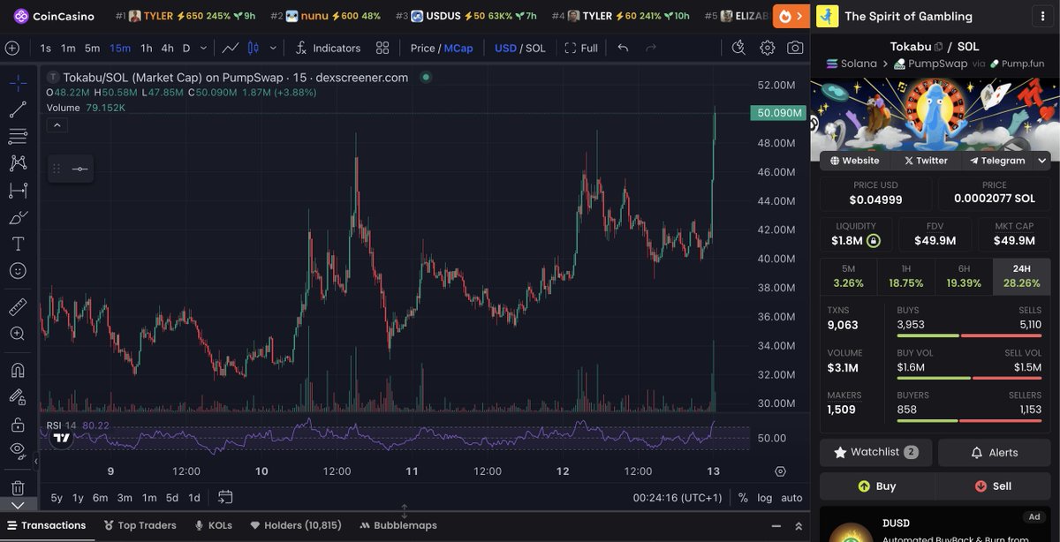
Task: Open the go-to-date calendar icon
Action: pyautogui.click(x=225, y=497)
